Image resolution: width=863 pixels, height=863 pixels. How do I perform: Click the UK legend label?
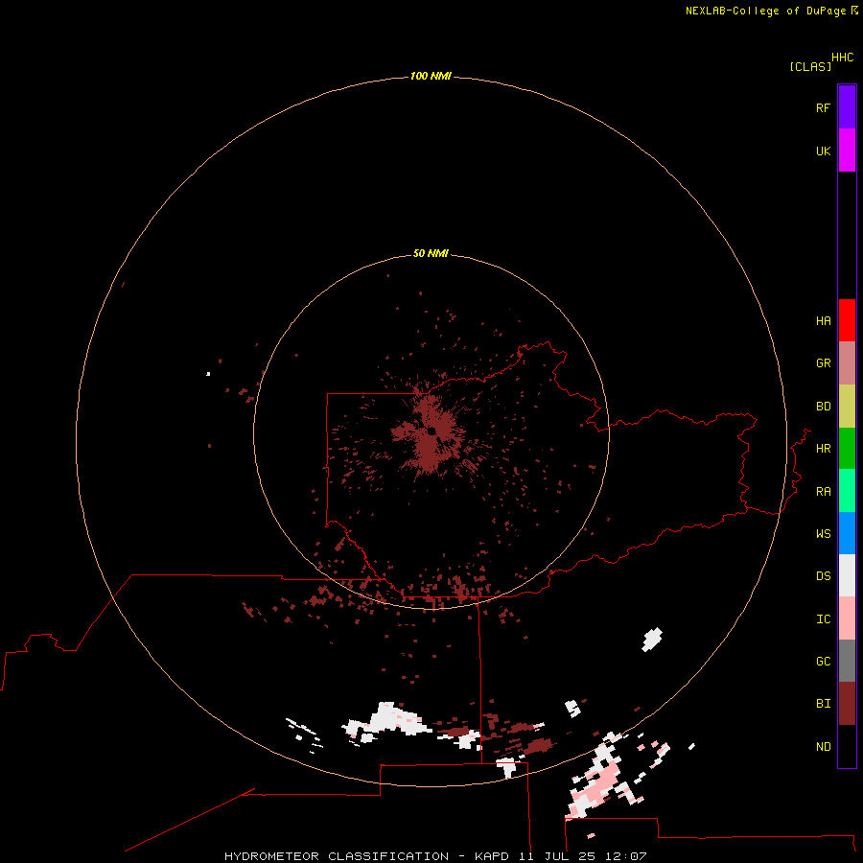coord(823,151)
